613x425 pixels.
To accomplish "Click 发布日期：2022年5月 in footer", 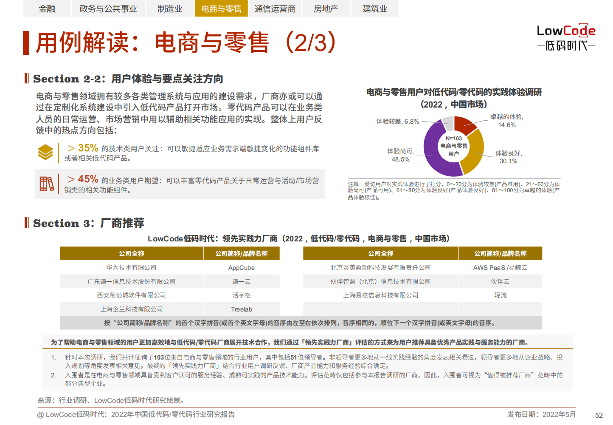I will [x=541, y=414].
